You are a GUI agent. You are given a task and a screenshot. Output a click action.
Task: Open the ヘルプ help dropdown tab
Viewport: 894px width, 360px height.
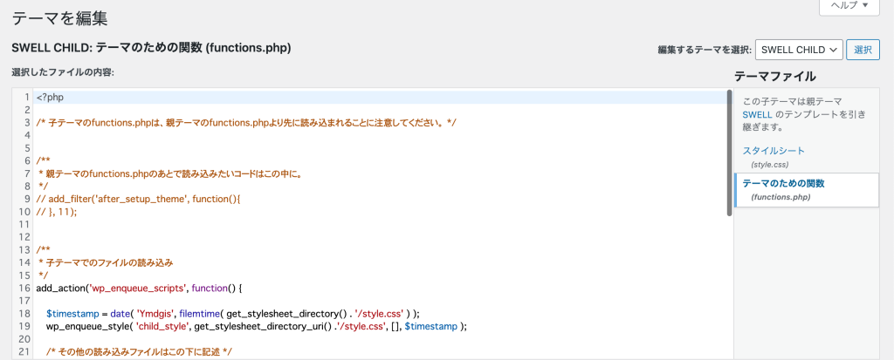click(849, 6)
